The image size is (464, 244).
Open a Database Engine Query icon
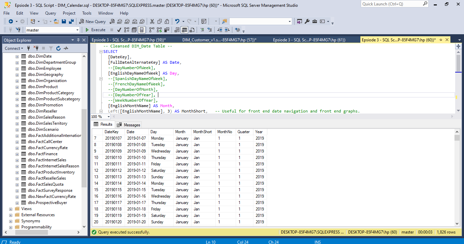point(112,21)
